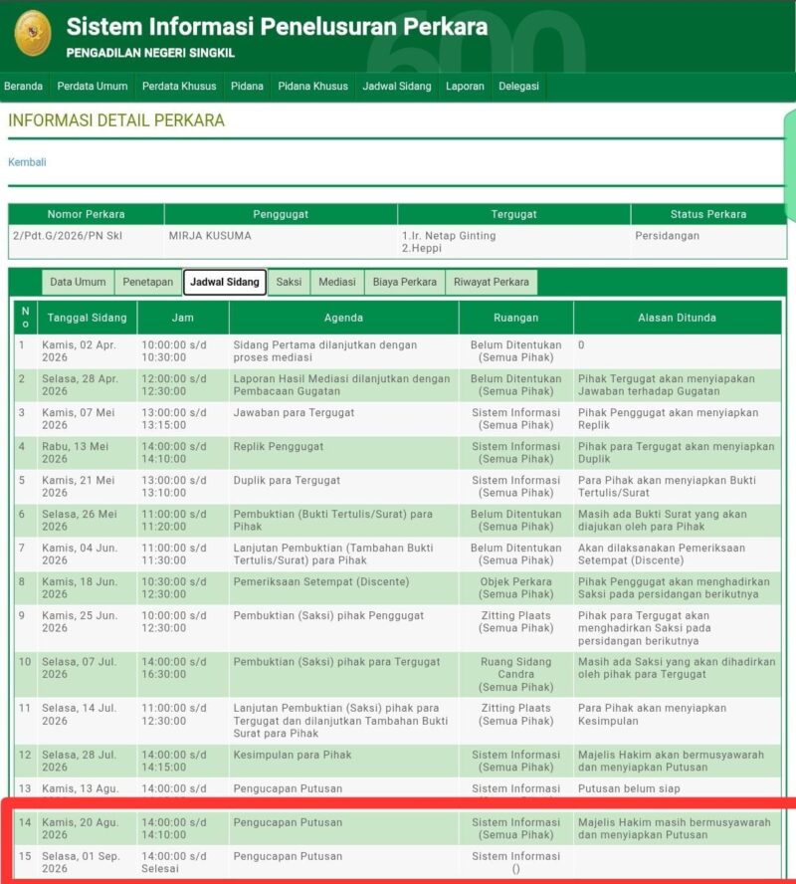Image resolution: width=796 pixels, height=884 pixels.
Task: Open the Laporan menu
Action: [x=465, y=87]
